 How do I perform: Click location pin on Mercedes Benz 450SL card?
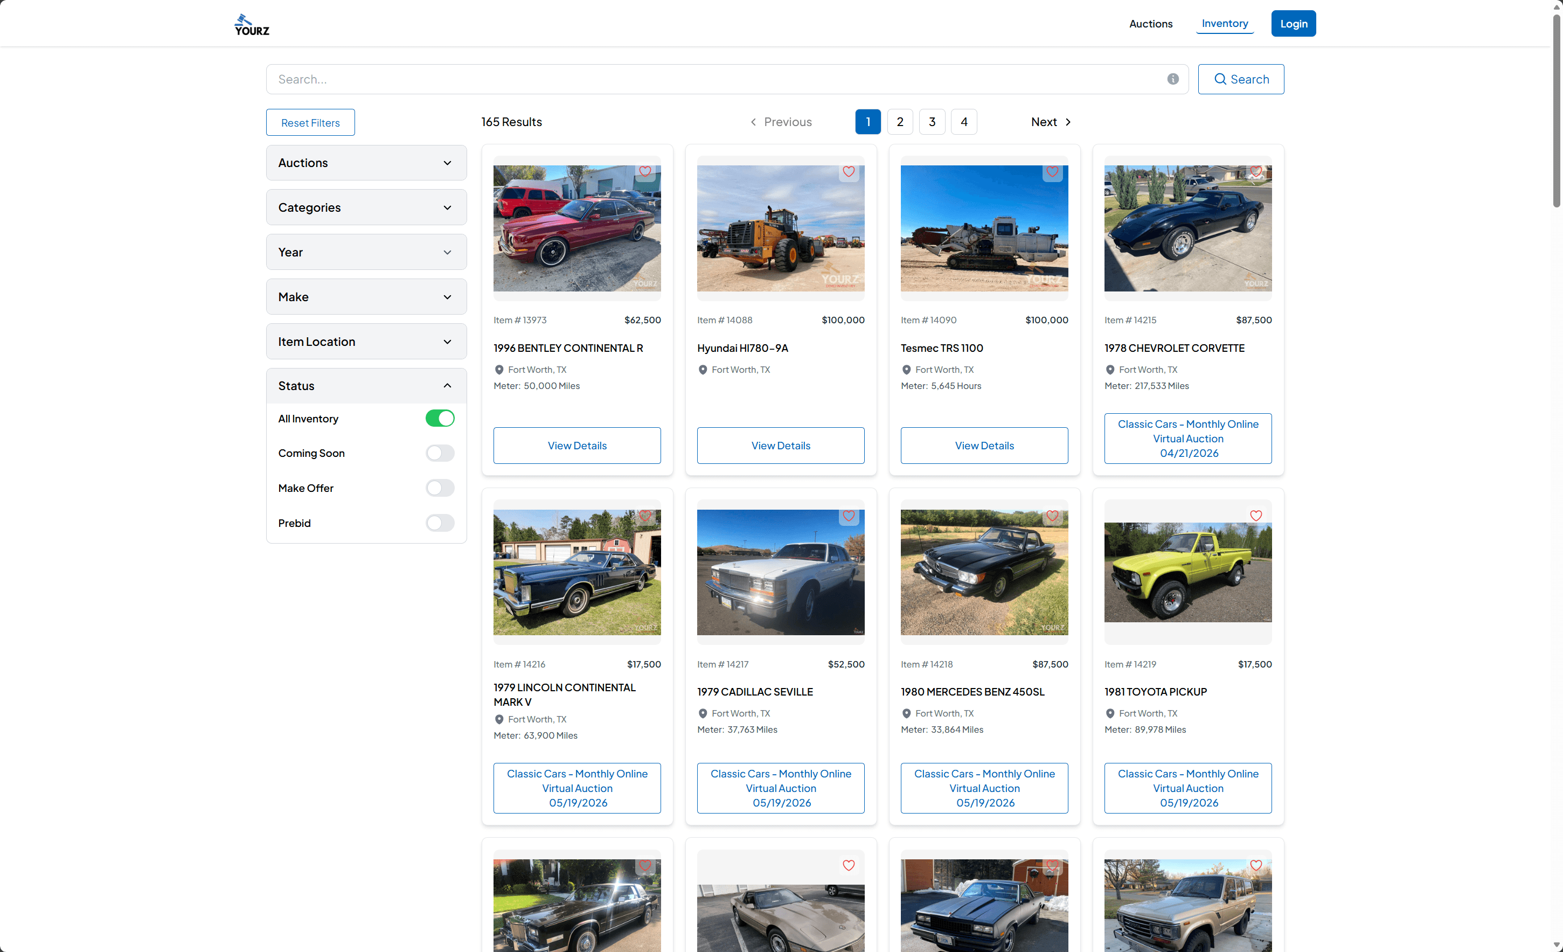tap(906, 713)
